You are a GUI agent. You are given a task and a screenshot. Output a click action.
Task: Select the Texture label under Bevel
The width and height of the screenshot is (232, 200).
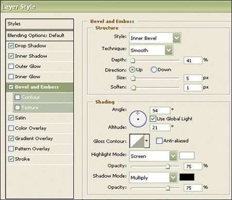tap(30, 108)
